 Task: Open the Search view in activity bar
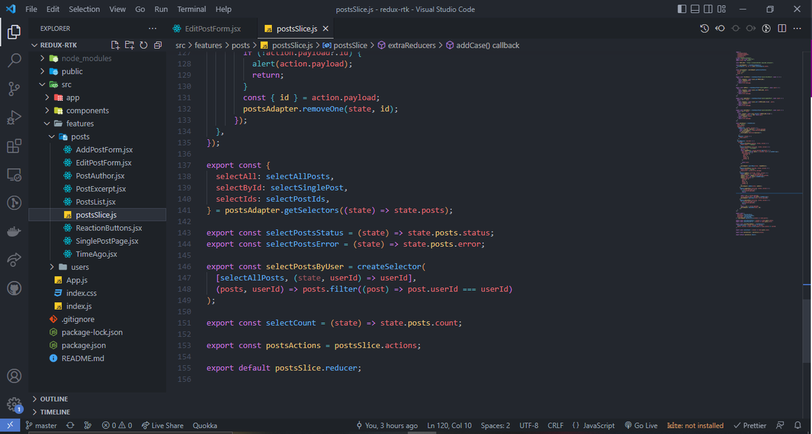[14, 60]
